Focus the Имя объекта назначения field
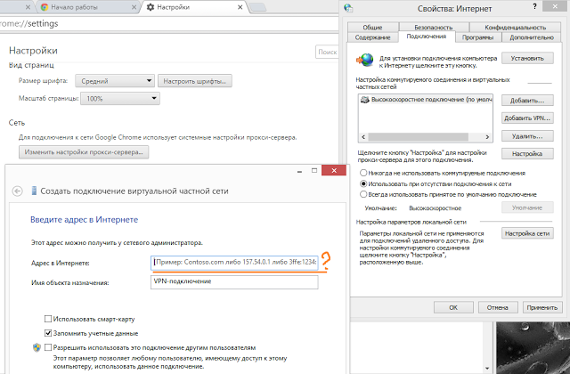 234,281
